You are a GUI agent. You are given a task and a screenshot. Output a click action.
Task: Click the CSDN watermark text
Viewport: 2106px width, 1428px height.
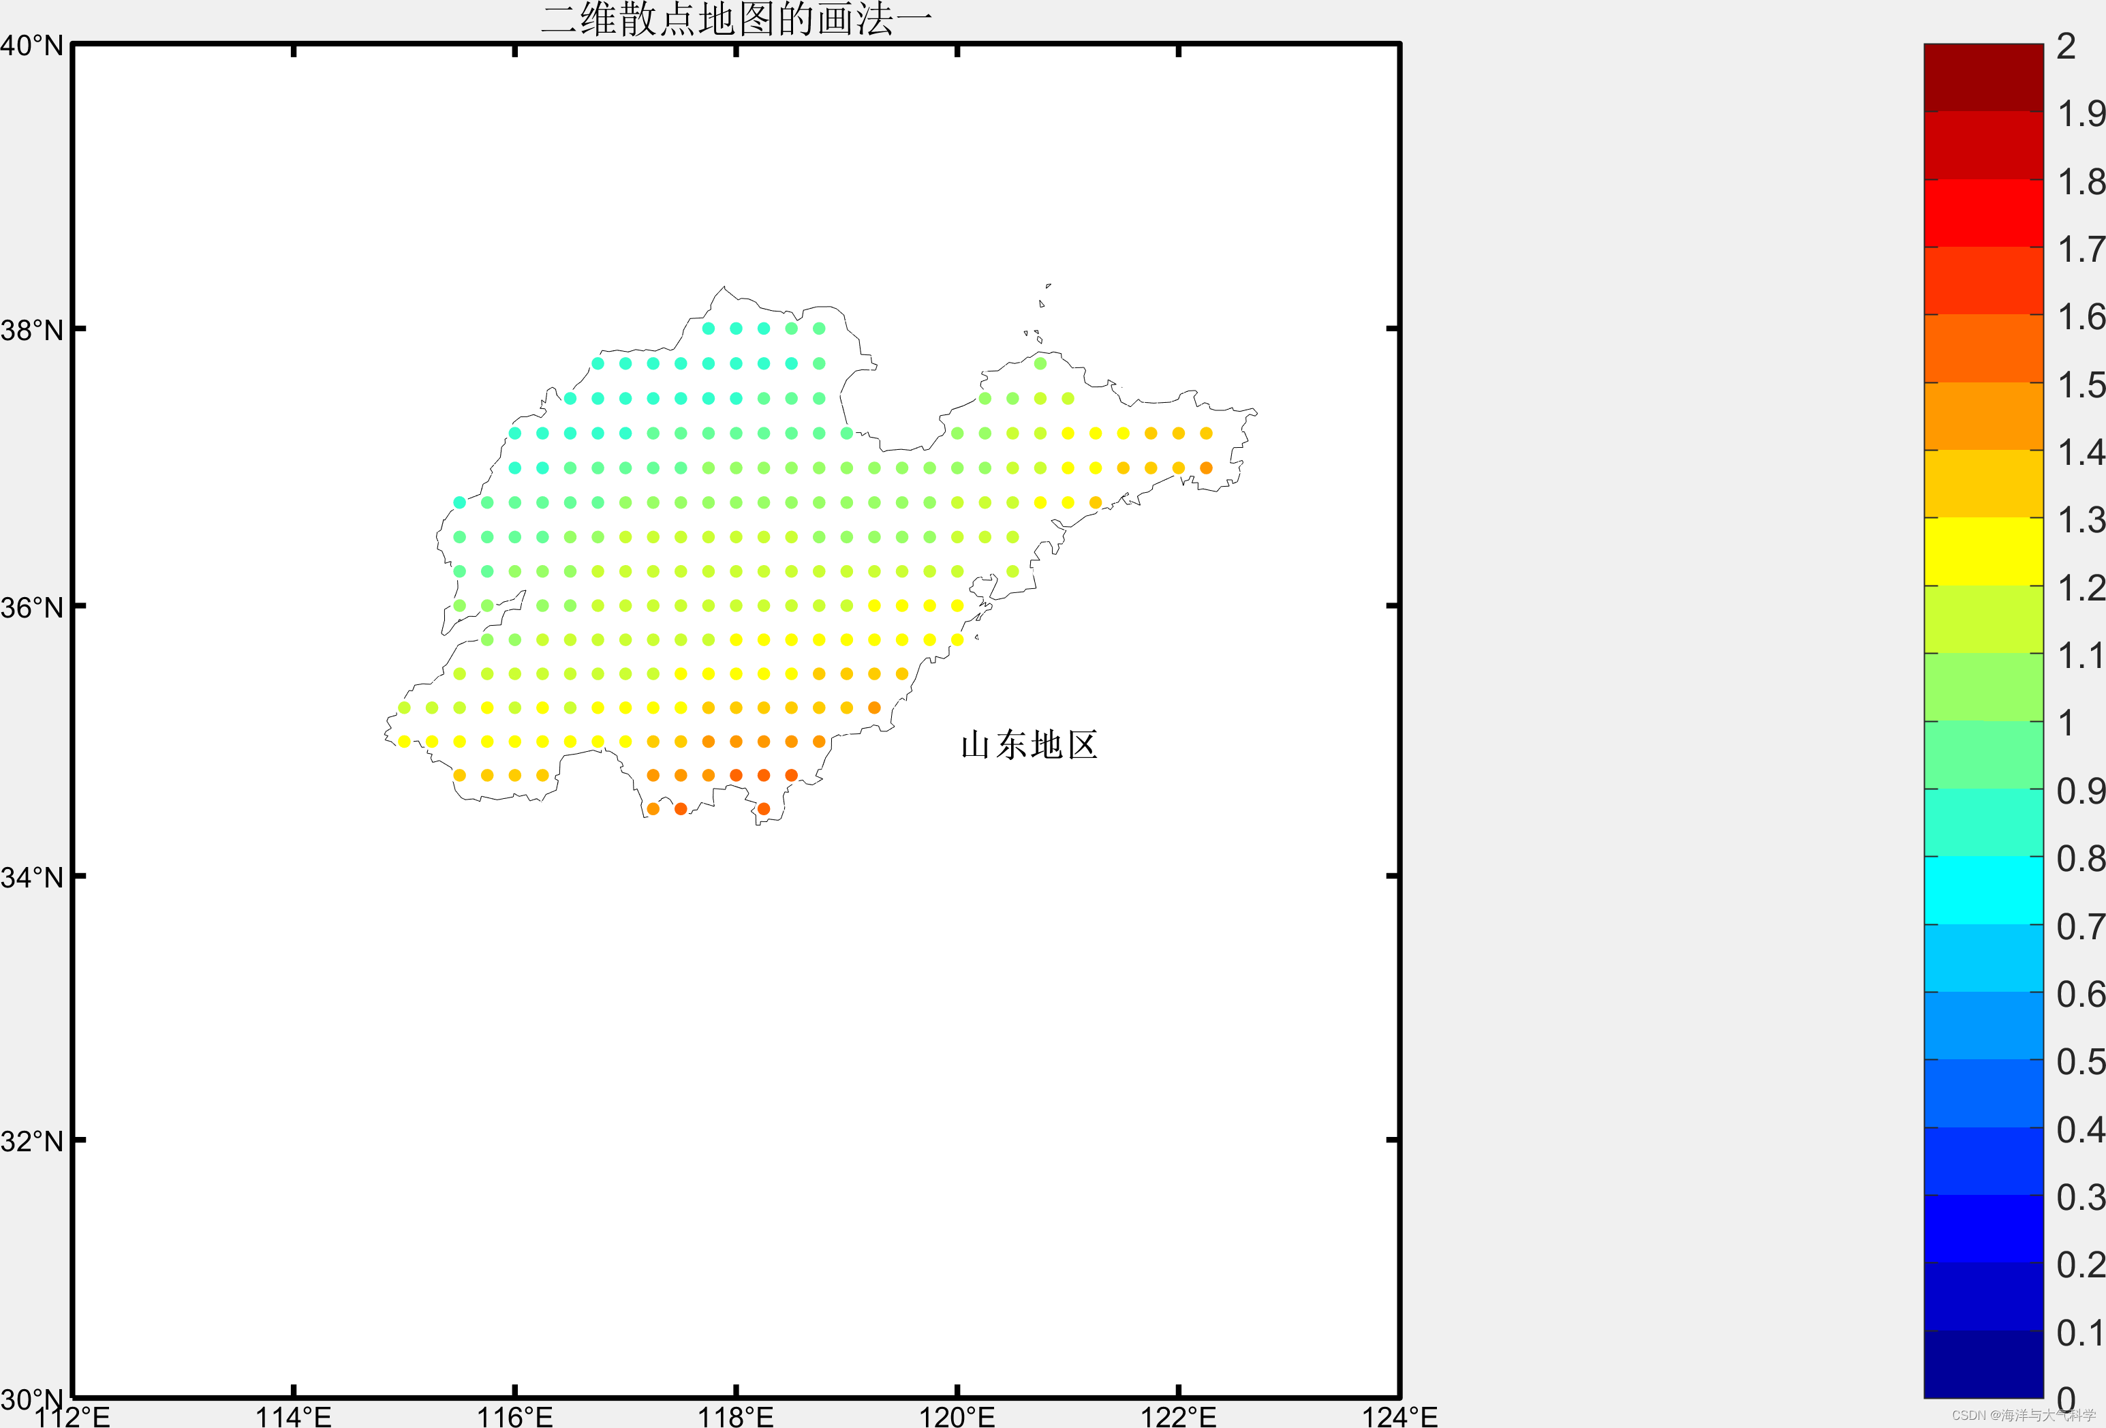pos(2023,1415)
